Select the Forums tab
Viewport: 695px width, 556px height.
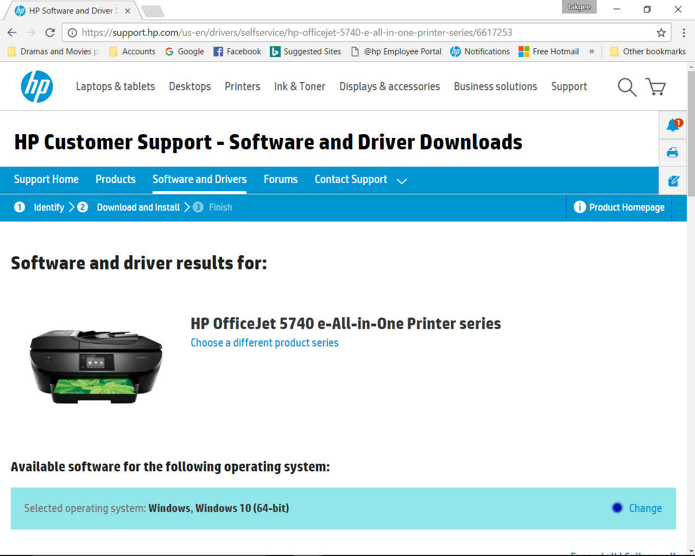[280, 179]
